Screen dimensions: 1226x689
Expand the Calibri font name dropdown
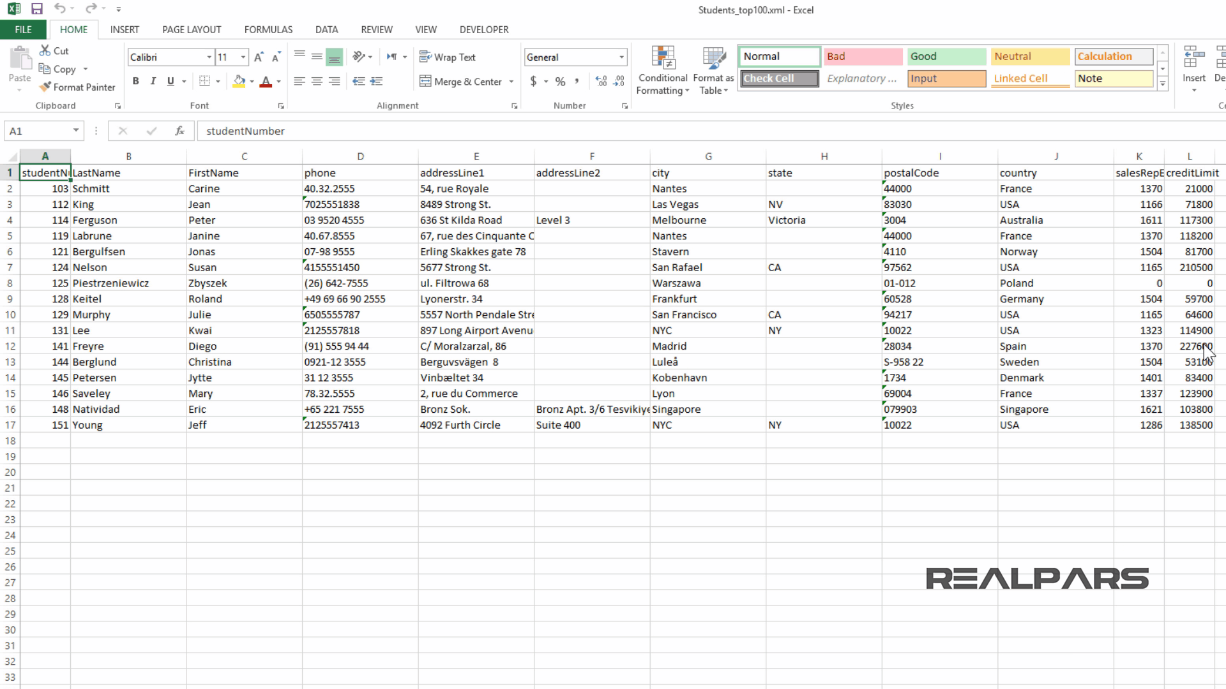coord(209,57)
